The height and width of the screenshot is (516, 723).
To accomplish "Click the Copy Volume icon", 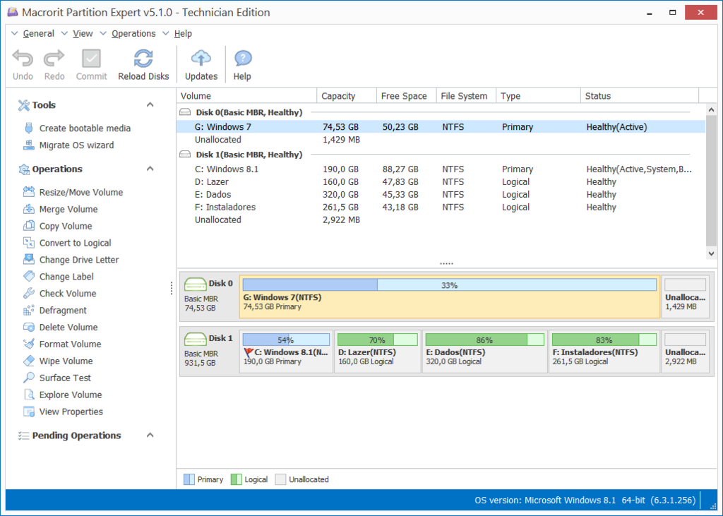I will [29, 226].
